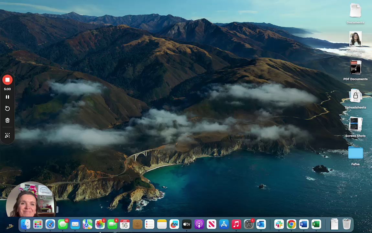Open the Photos app

pos(100,224)
